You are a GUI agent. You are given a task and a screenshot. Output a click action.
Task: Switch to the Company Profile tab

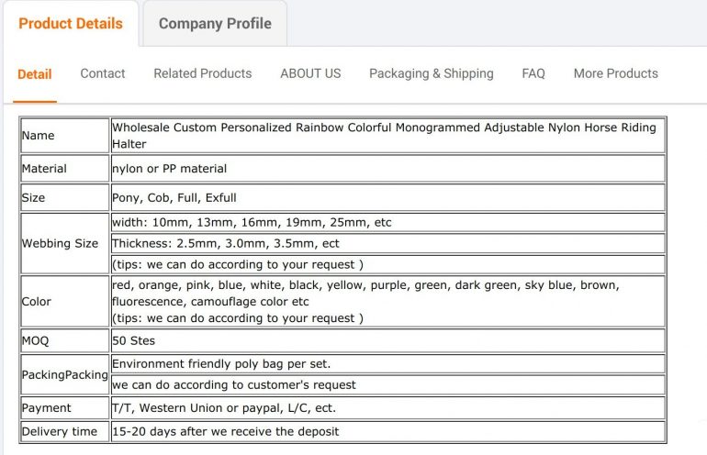point(215,24)
